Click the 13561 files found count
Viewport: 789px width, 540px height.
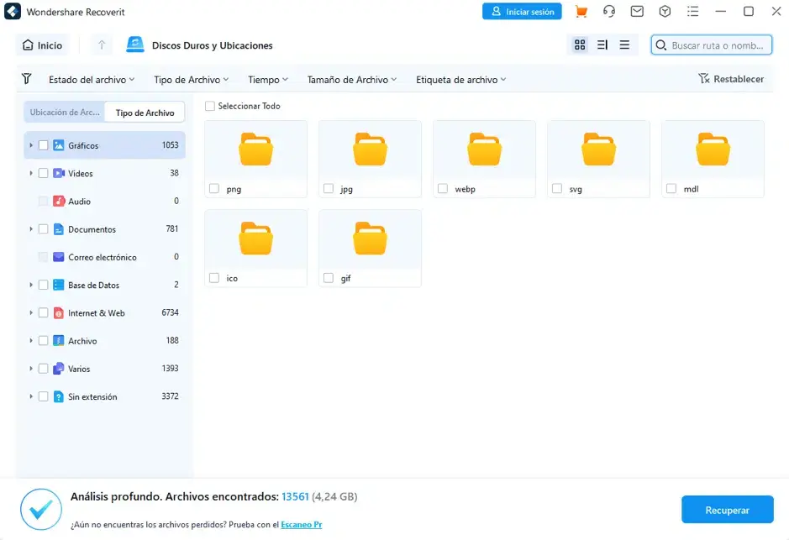pyautogui.click(x=295, y=497)
